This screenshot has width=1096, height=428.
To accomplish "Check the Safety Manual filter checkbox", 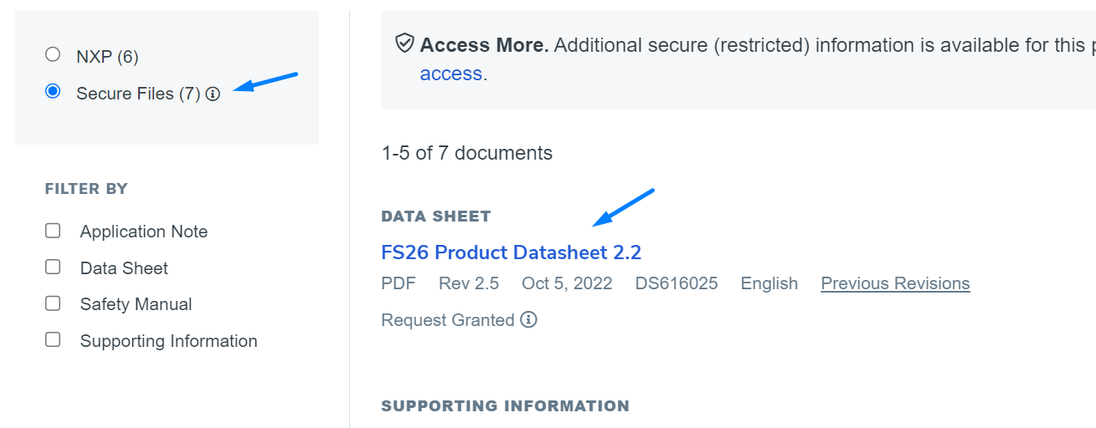I will (53, 303).
